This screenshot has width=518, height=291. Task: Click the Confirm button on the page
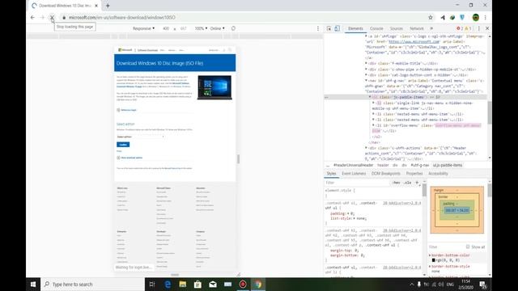pyautogui.click(x=123, y=145)
